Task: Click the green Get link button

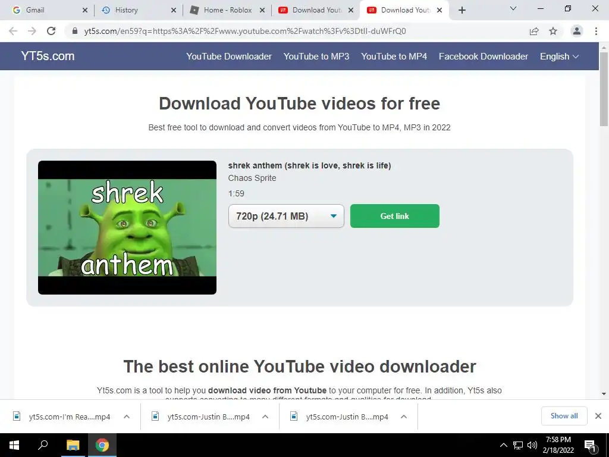Action: (395, 216)
